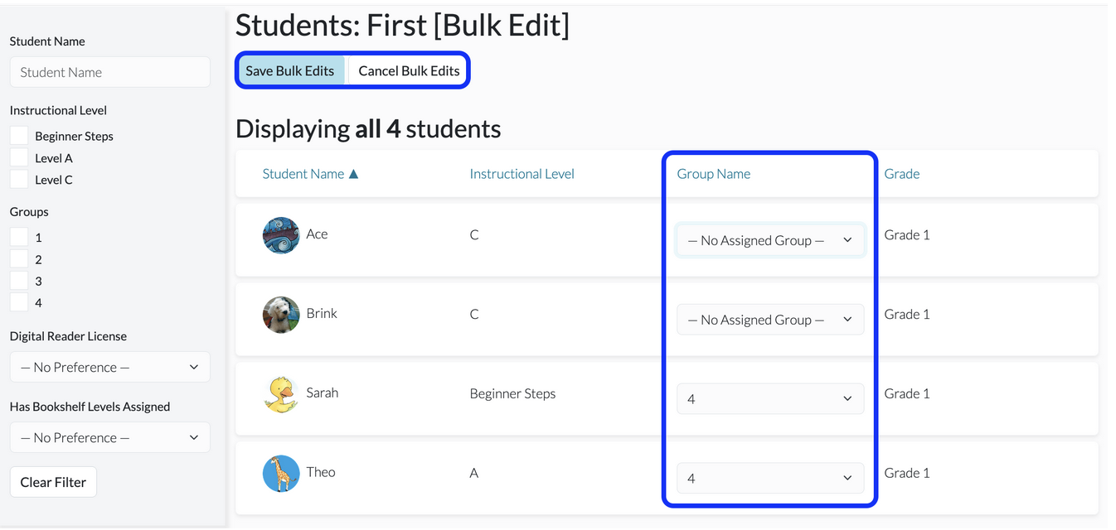Click the Student Name sort arrow
The width and height of the screenshot is (1116, 530).
tap(354, 174)
